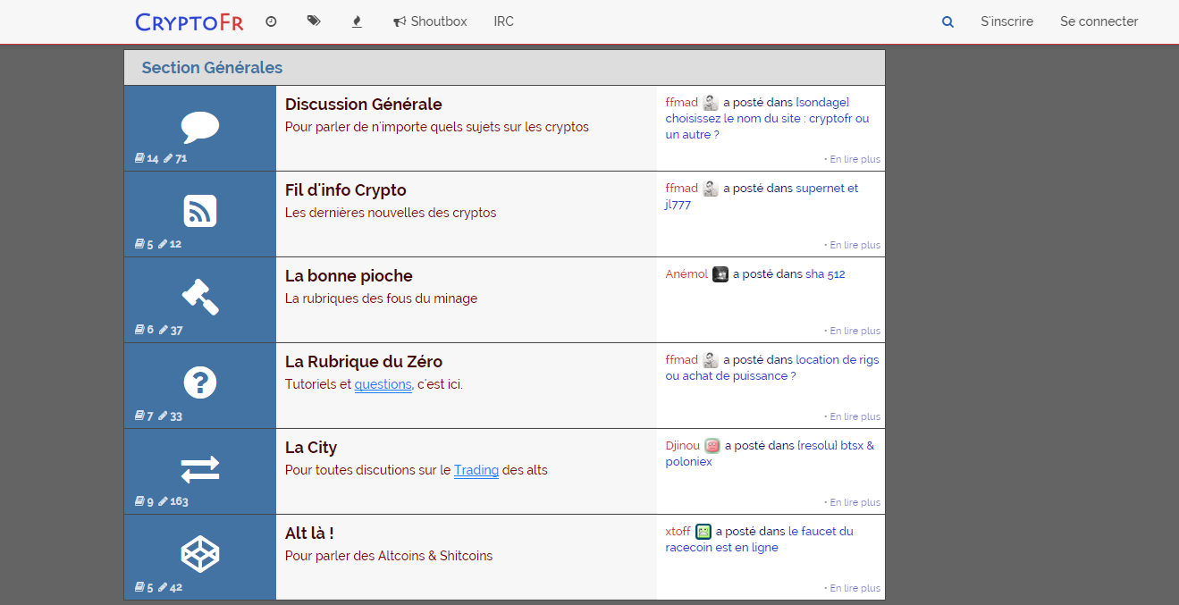Click the search magnifier icon
The image size is (1179, 605).
tap(947, 21)
